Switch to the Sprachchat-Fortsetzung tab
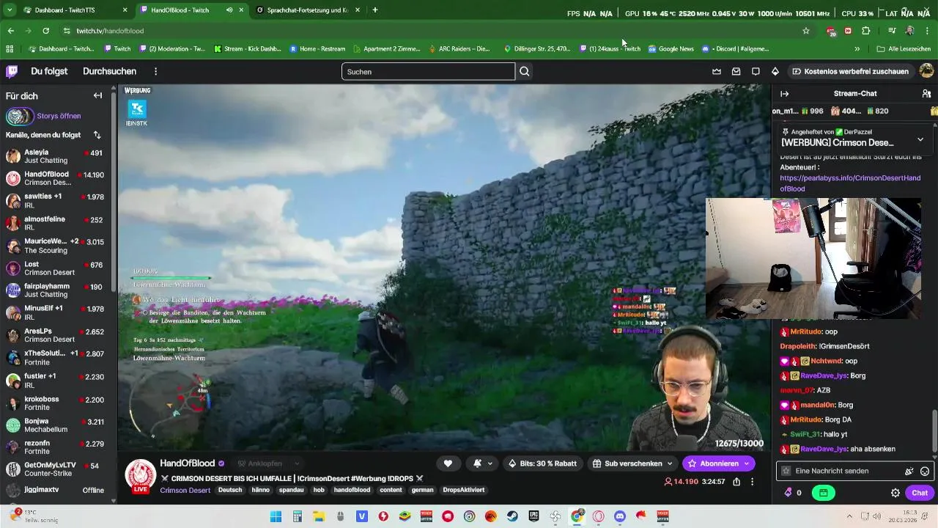This screenshot has width=938, height=528. point(306,10)
